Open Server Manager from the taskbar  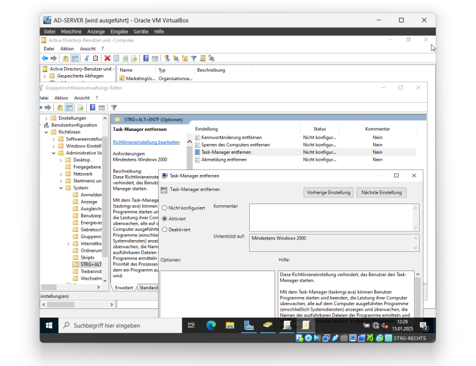pos(249,326)
